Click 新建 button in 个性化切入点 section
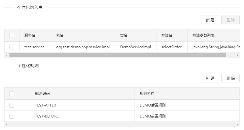This screenshot has width=244, height=130. (210, 20)
